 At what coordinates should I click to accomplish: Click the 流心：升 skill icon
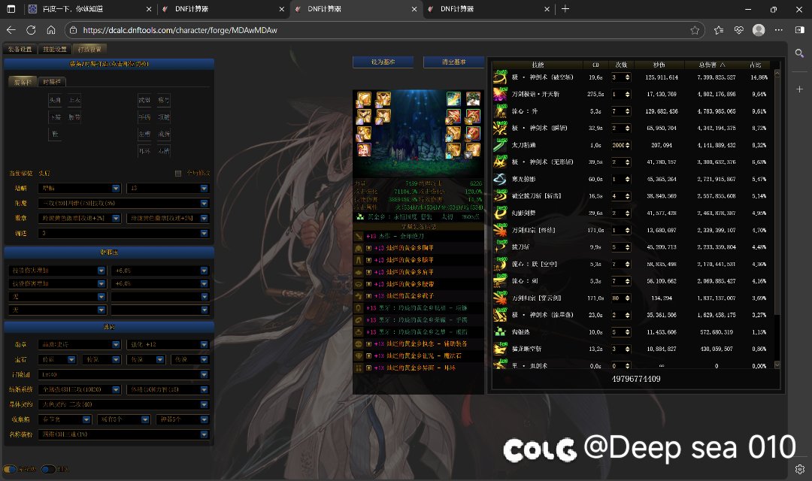tap(500, 111)
